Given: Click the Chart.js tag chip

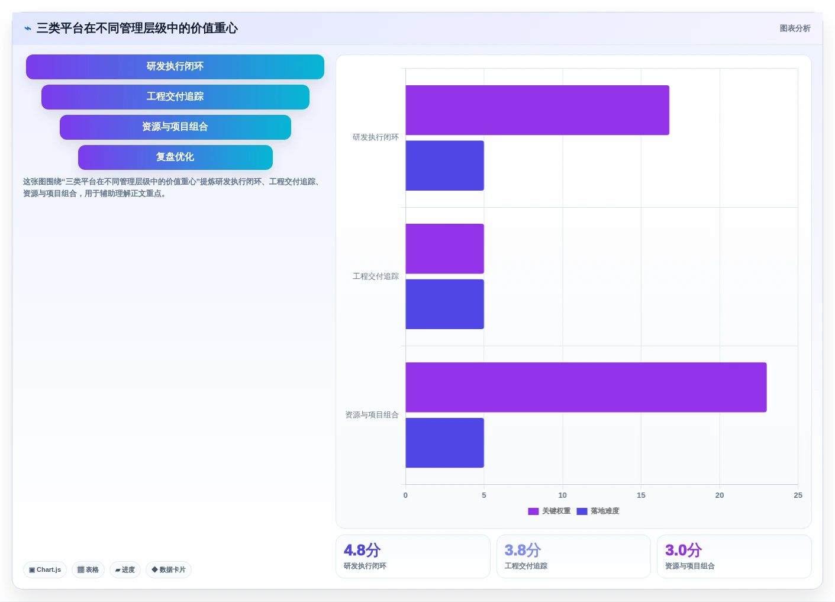Looking at the screenshot, I should [x=45, y=569].
